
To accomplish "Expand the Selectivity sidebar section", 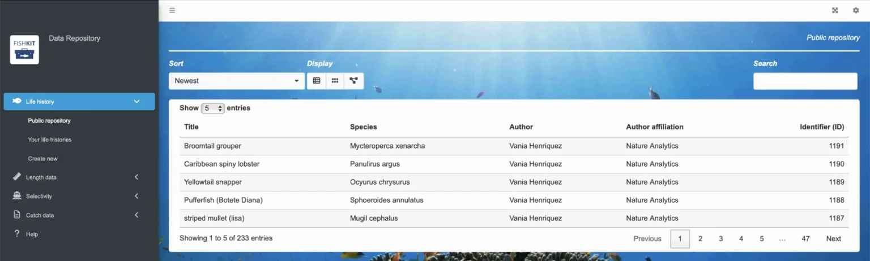I will click(79, 196).
